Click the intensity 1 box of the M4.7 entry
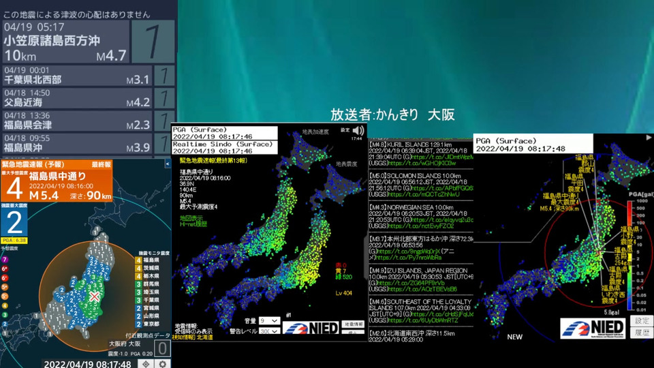The width and height of the screenshot is (654, 368). coord(153,42)
